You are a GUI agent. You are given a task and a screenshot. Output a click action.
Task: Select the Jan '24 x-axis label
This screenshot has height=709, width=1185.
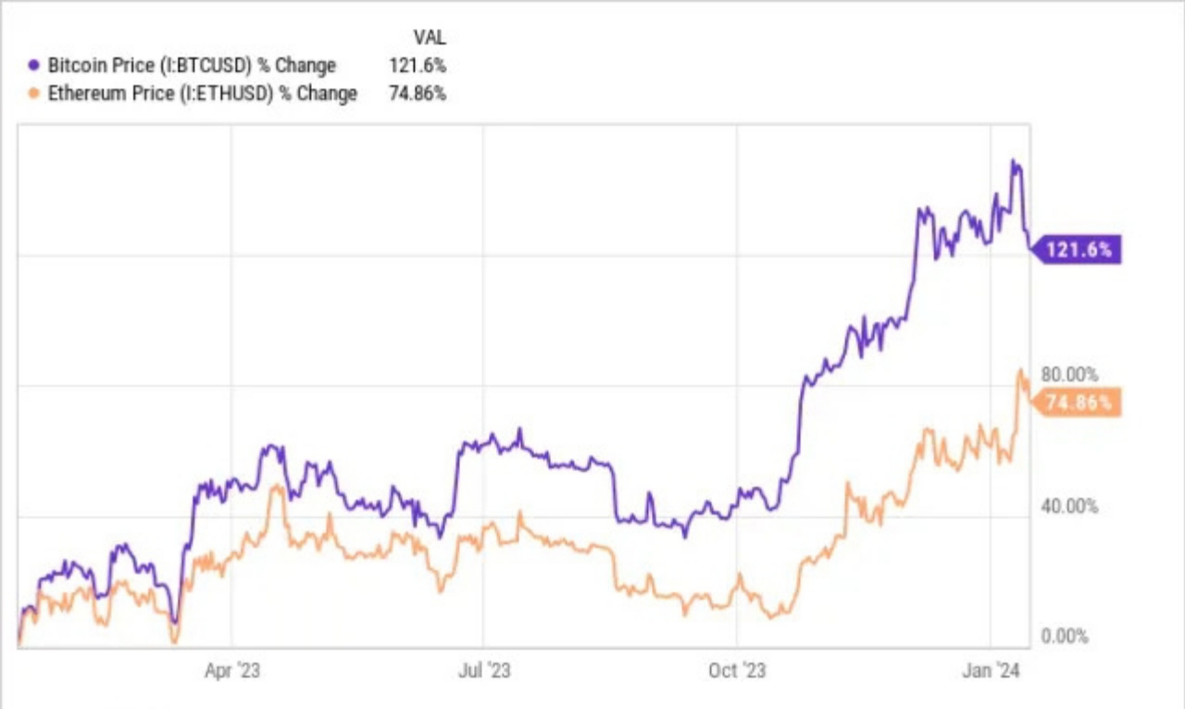tap(991, 670)
